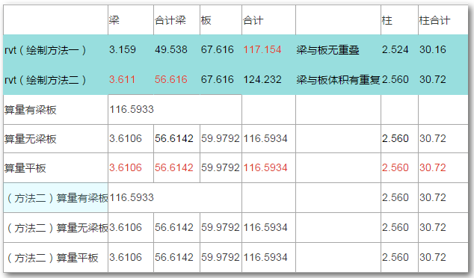Click the note 梁与板体积有重复

point(338,80)
